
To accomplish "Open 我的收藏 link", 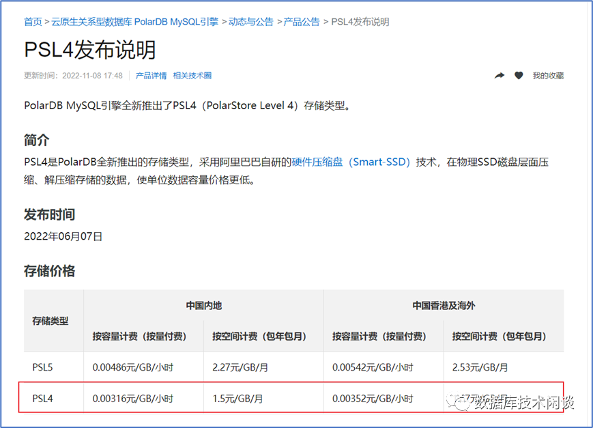I will click(x=548, y=76).
